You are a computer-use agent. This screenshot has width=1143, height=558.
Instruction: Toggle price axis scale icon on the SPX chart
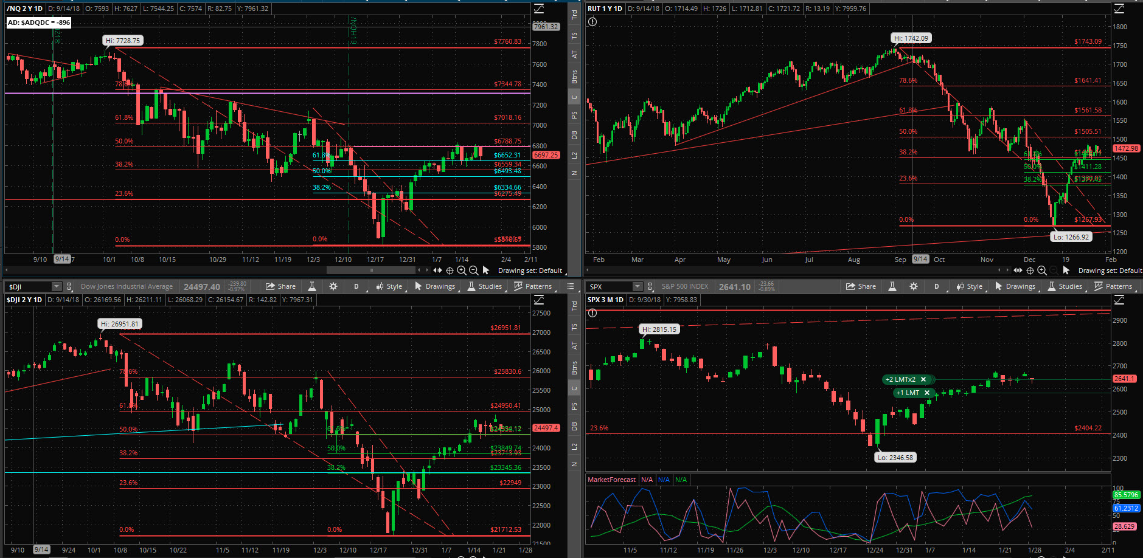(x=1119, y=300)
